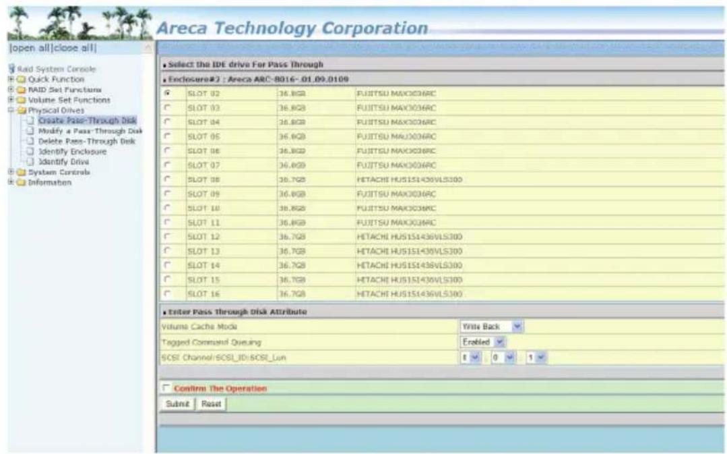The height and width of the screenshot is (454, 727).
Task: Tick the Confirm The Operation checkbox
Action: point(166,388)
